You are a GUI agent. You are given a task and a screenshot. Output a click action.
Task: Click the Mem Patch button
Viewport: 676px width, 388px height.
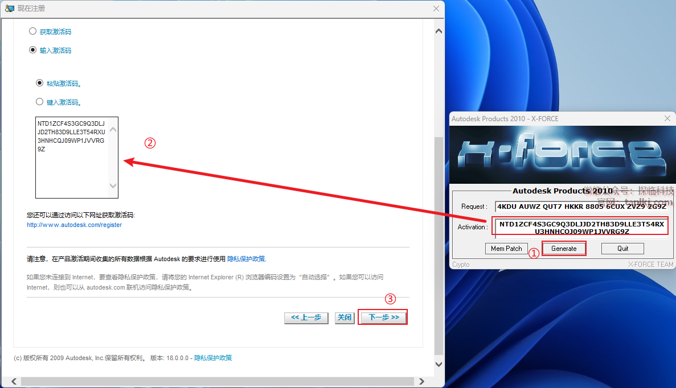[x=506, y=249]
